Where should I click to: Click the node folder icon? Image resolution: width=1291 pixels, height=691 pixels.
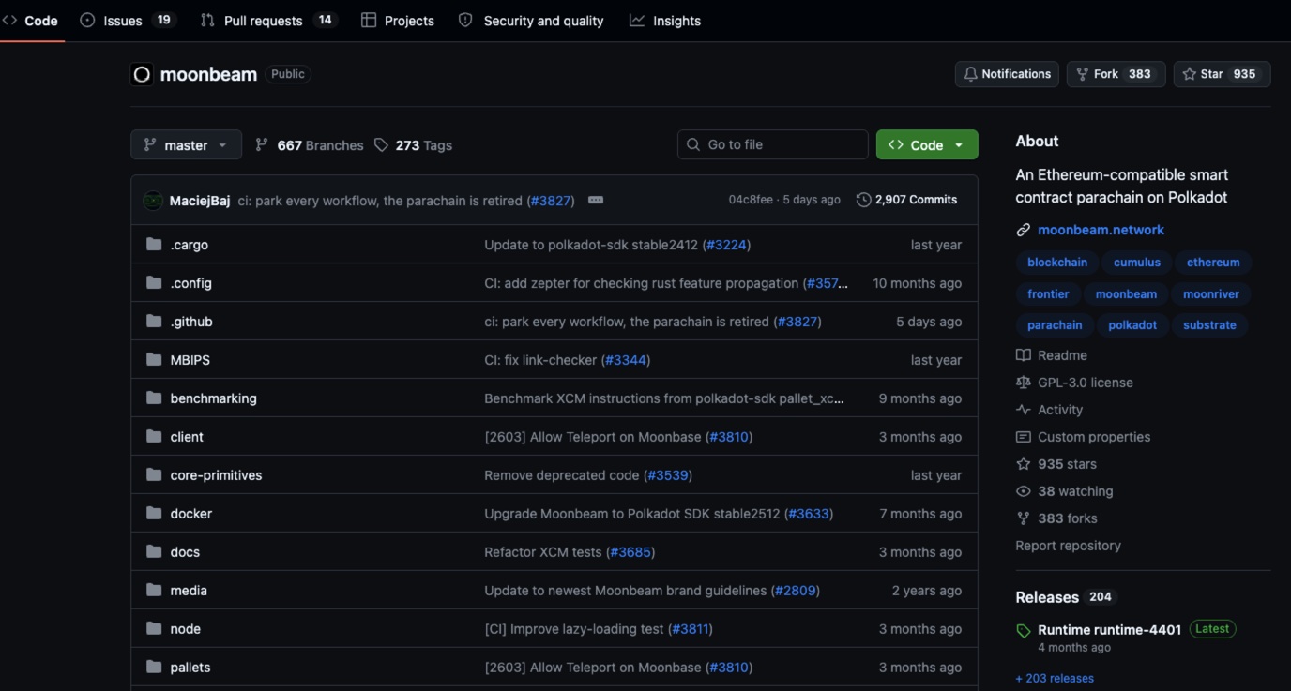point(154,629)
